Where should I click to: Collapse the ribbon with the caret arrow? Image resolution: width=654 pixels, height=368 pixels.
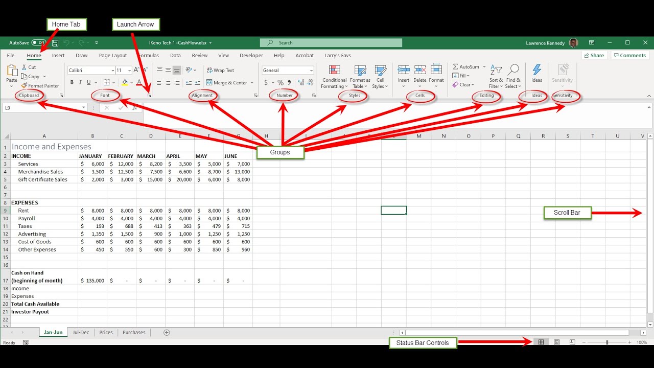(x=648, y=96)
